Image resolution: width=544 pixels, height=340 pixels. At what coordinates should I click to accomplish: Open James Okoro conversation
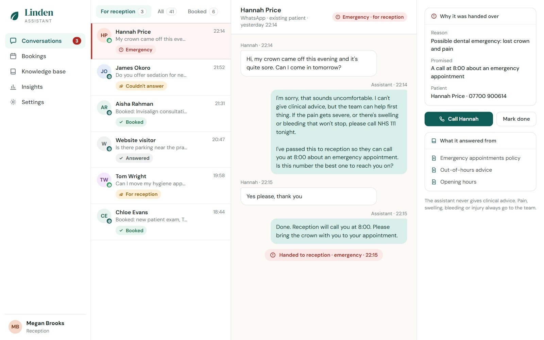[x=161, y=78]
